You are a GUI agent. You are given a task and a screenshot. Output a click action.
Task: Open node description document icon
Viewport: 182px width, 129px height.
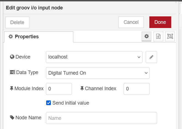tap(158, 36)
